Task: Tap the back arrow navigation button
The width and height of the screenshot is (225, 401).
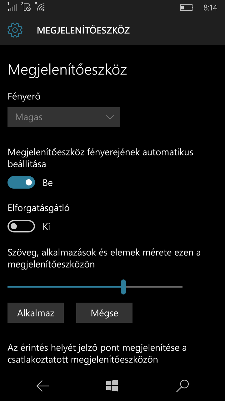Action: (x=42, y=386)
